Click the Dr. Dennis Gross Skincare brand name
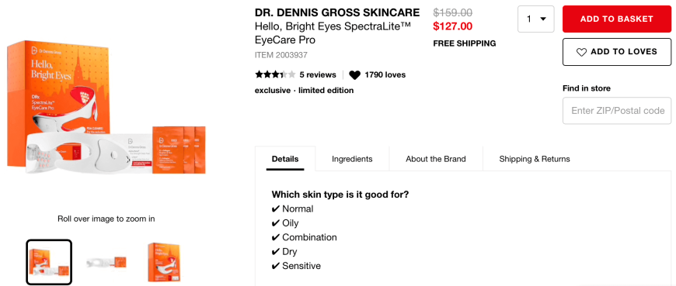This screenshot has width=676, height=286. 337,12
